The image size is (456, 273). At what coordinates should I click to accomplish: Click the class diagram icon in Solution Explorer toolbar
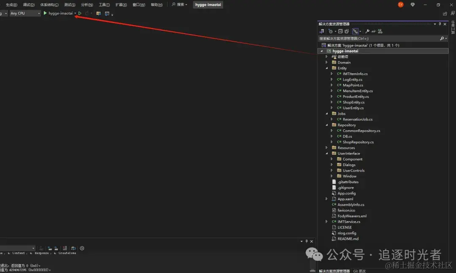coord(380,31)
